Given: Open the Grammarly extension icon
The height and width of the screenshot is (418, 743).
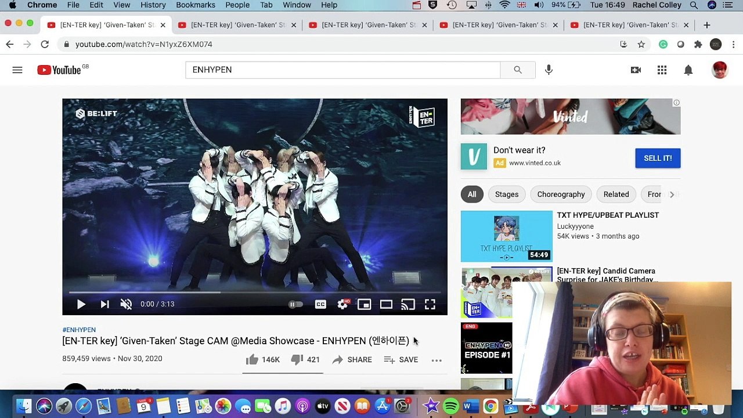Looking at the screenshot, I should tap(663, 44).
